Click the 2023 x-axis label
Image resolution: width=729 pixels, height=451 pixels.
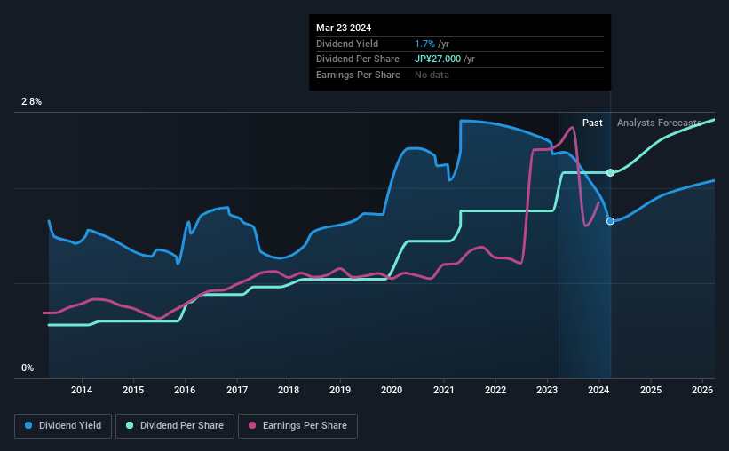(x=547, y=390)
